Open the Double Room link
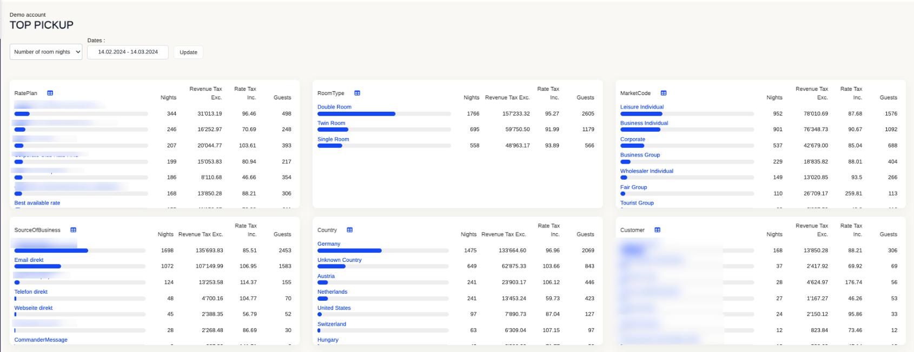The width and height of the screenshot is (914, 352). click(x=334, y=107)
